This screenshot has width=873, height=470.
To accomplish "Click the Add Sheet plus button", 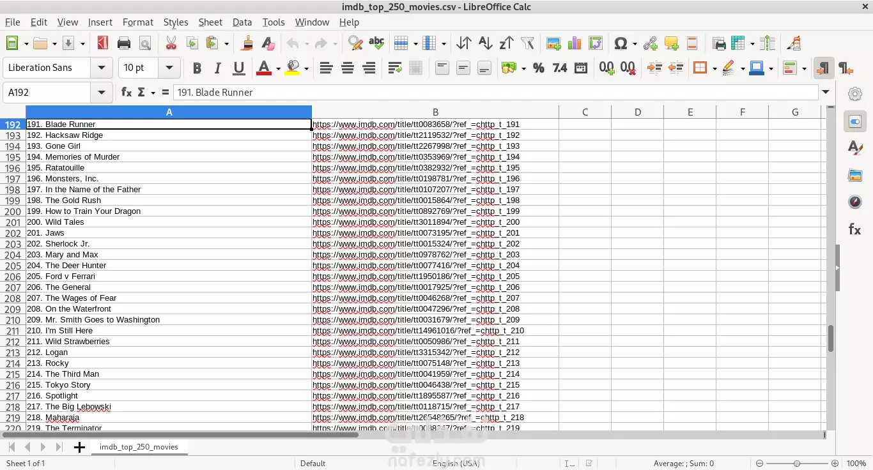I will point(79,447).
